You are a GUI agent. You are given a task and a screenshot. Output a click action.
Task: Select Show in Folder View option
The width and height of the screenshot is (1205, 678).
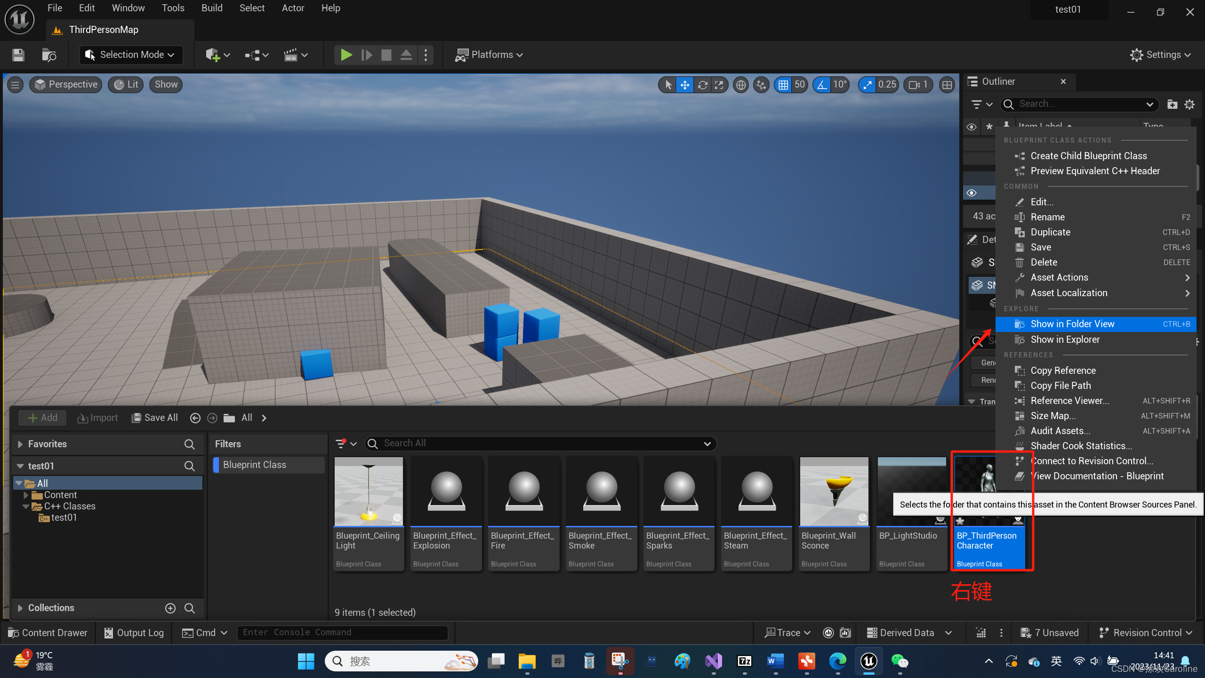1073,323
